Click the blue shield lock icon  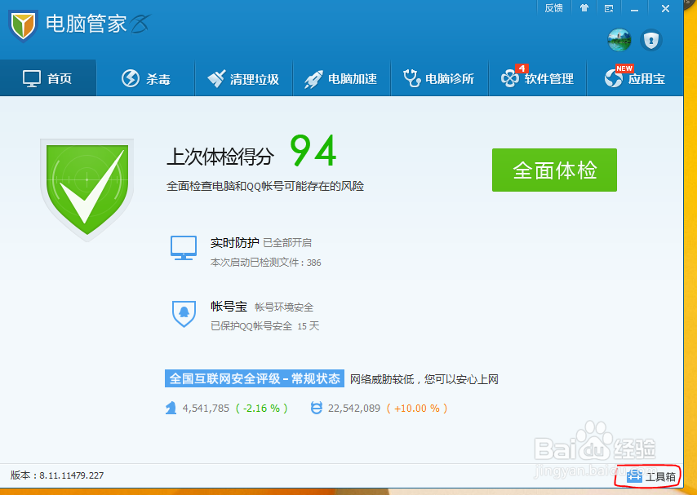(651, 40)
